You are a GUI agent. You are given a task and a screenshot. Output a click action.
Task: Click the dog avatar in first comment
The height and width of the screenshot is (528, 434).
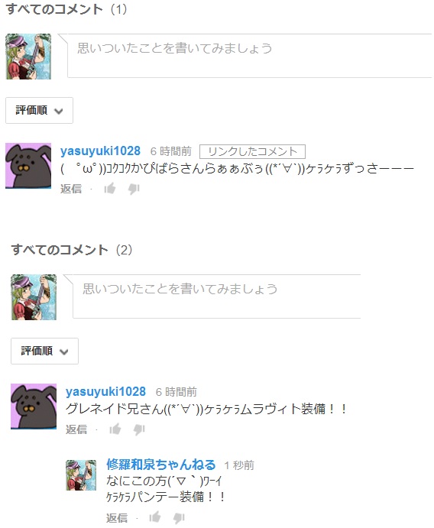(x=28, y=166)
